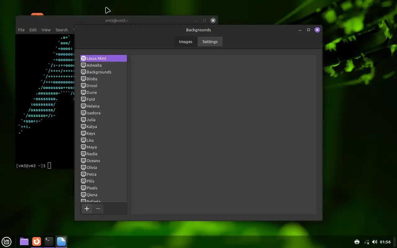
Task: Open the Linux Mint start menu
Action: click(7, 241)
